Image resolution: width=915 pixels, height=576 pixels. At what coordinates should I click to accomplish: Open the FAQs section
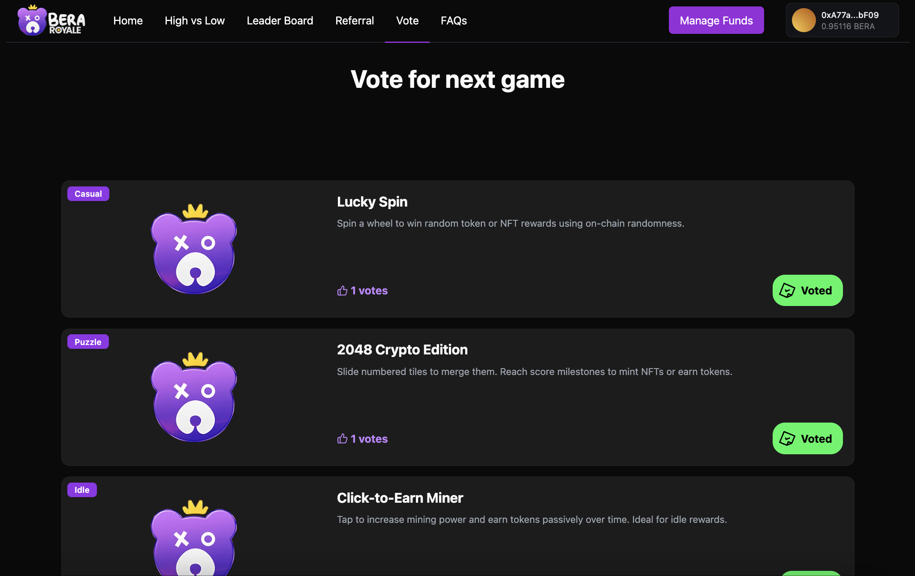coord(453,21)
